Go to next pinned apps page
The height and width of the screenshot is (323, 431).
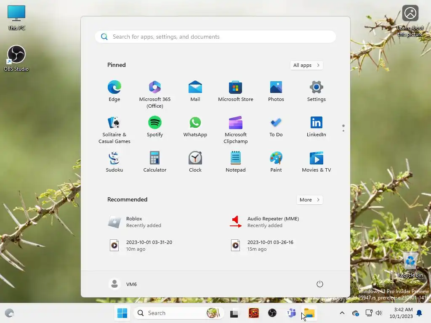click(x=343, y=131)
